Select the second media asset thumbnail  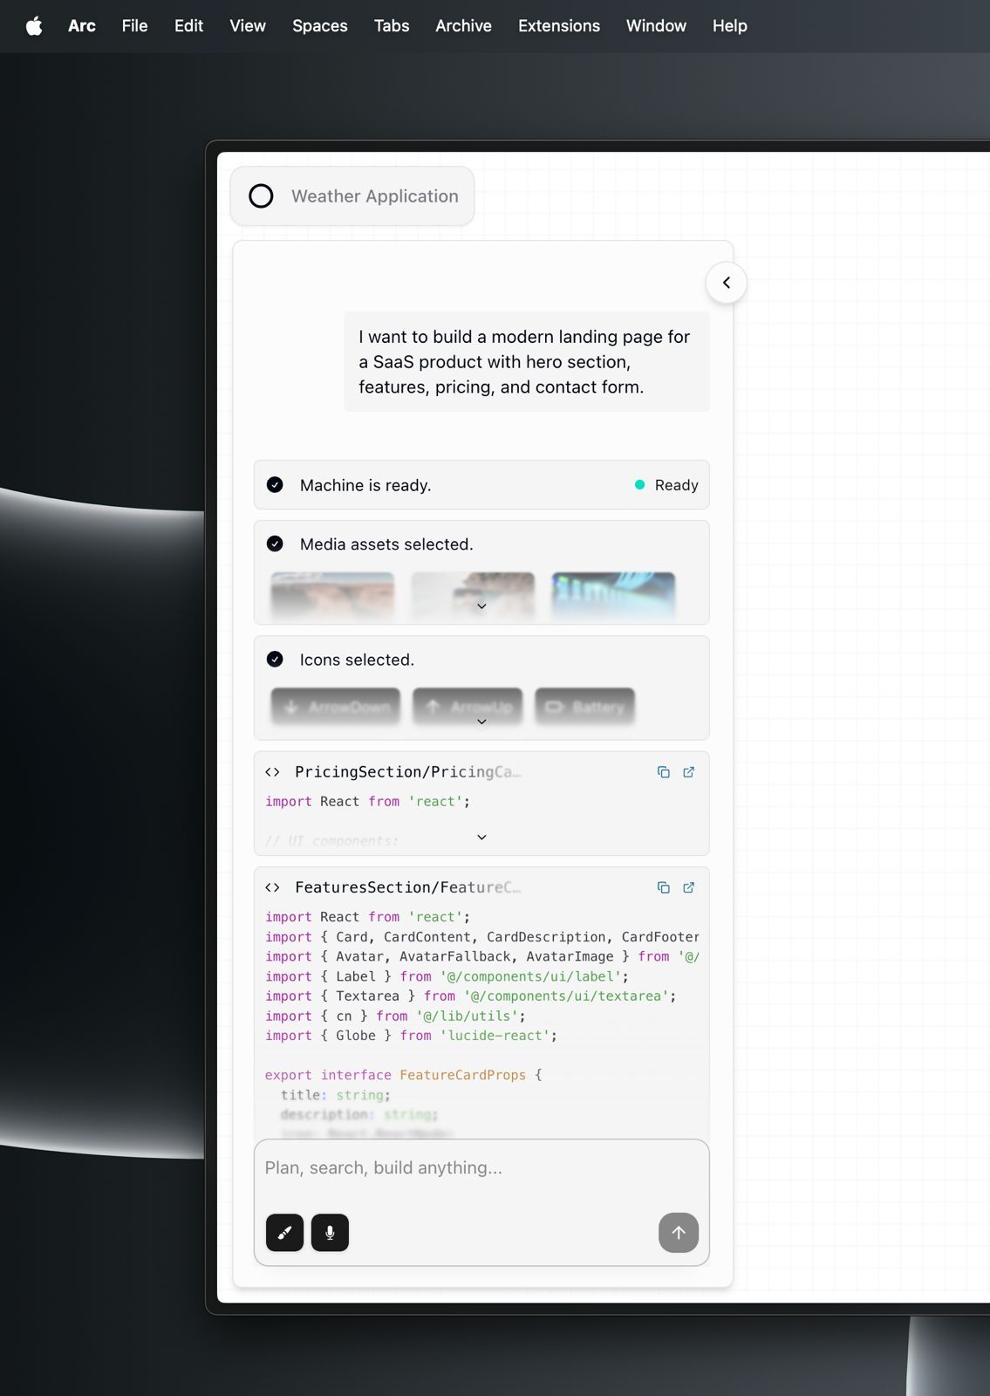[x=473, y=595]
